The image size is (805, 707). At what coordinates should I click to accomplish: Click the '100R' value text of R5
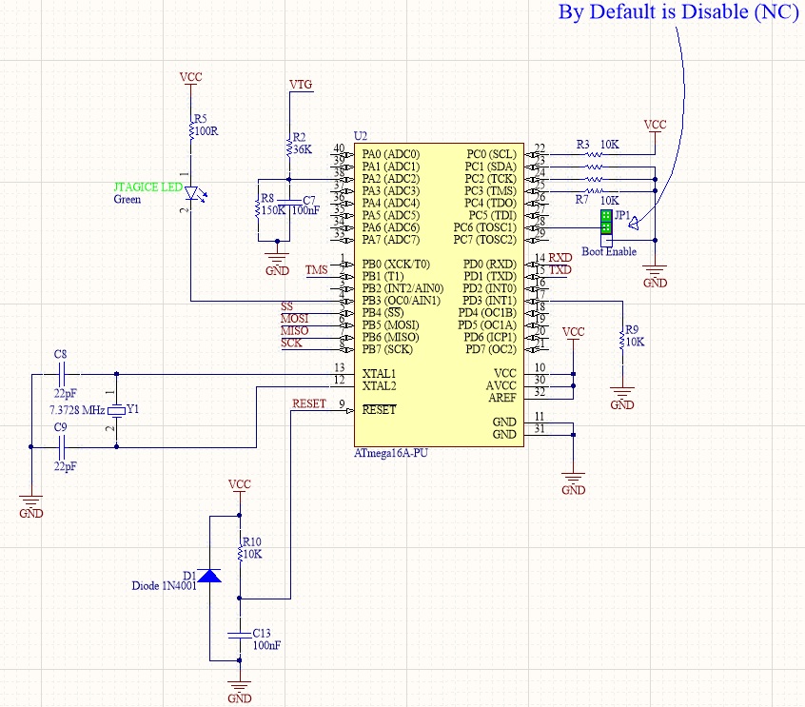[206, 131]
